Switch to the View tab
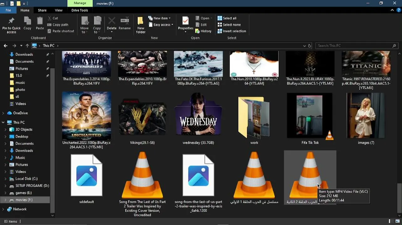 pyautogui.click(x=59, y=10)
